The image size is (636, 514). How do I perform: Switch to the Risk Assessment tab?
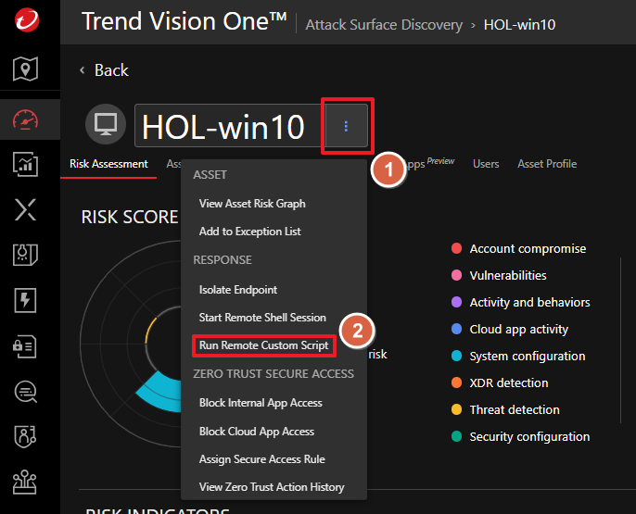click(108, 164)
